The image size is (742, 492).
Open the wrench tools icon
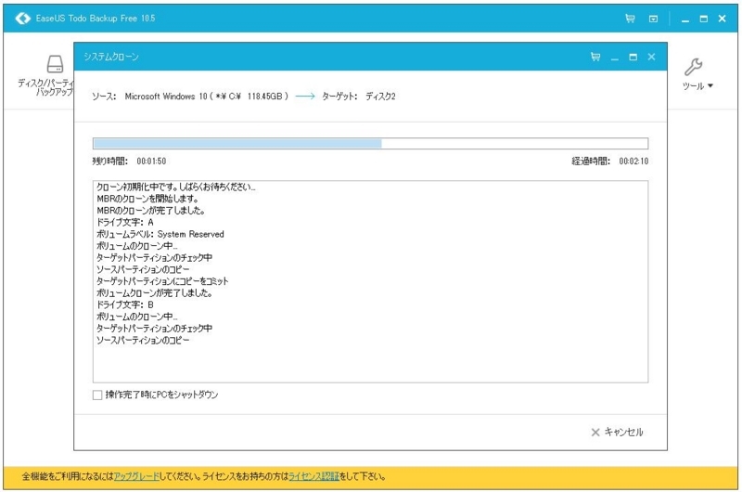[x=693, y=67]
